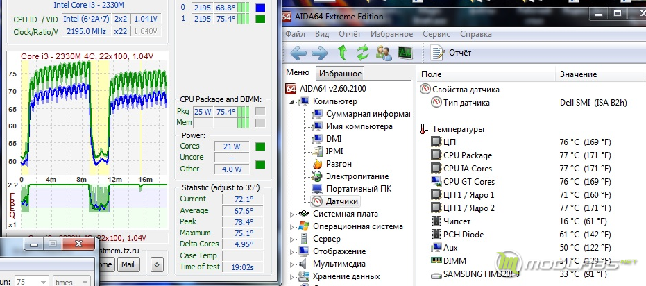Click Системная плата motherboard icon
This screenshot has height=286, width=646.
coord(304,214)
